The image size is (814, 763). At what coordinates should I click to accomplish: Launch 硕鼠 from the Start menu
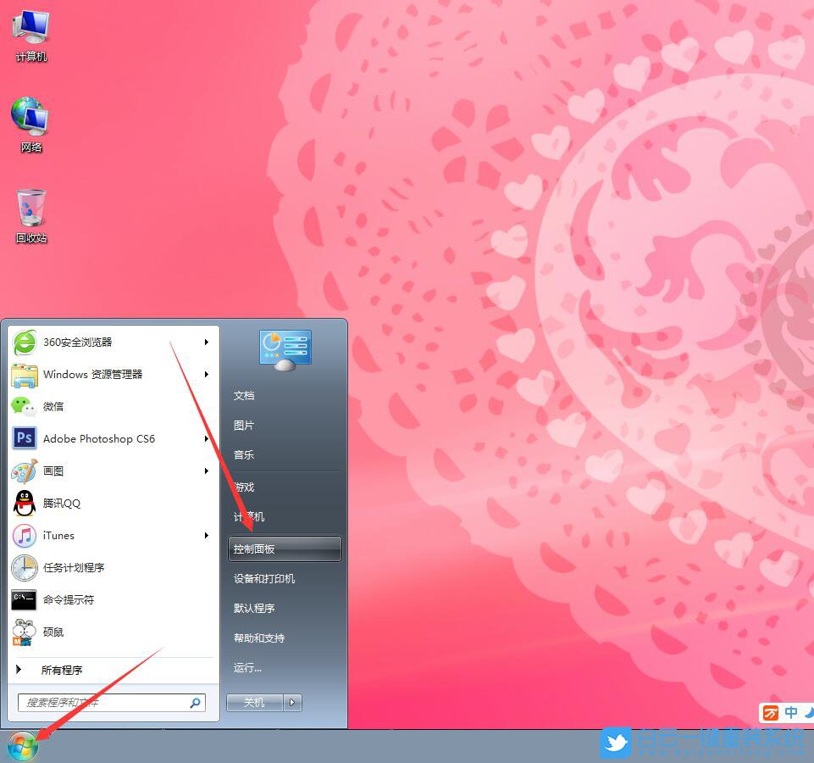click(x=53, y=632)
